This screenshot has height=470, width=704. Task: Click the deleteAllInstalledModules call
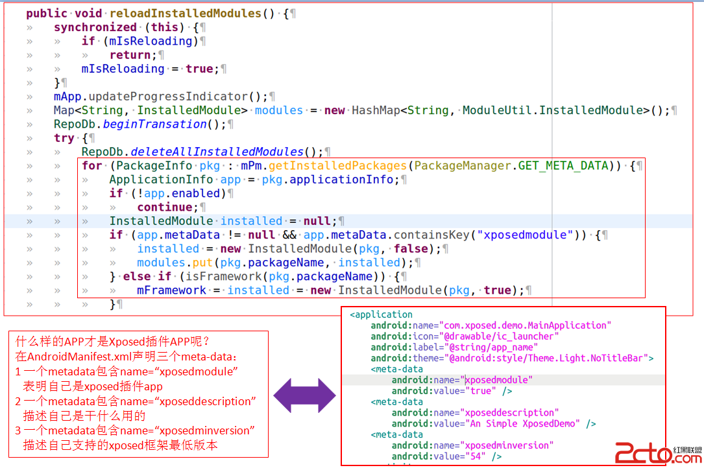tap(217, 152)
